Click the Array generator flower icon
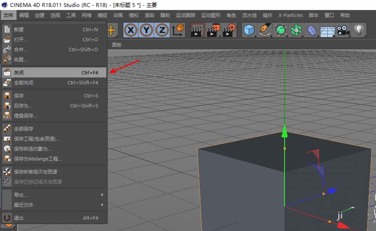 point(296,30)
